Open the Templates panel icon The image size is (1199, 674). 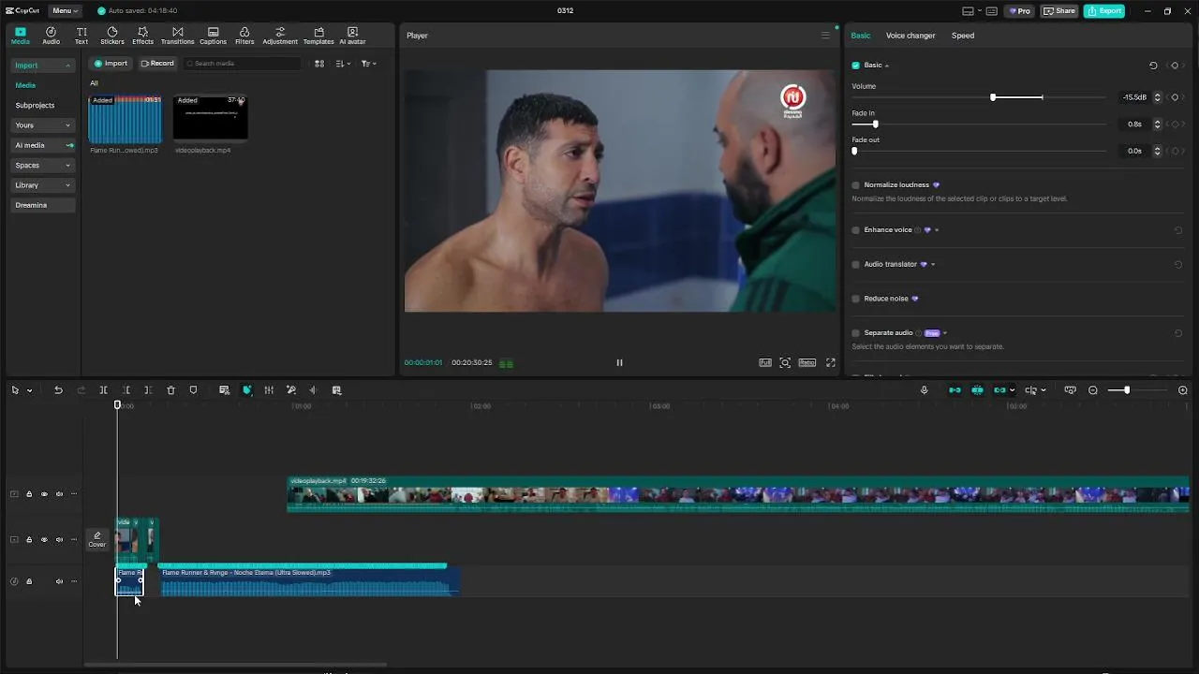pyautogui.click(x=318, y=36)
